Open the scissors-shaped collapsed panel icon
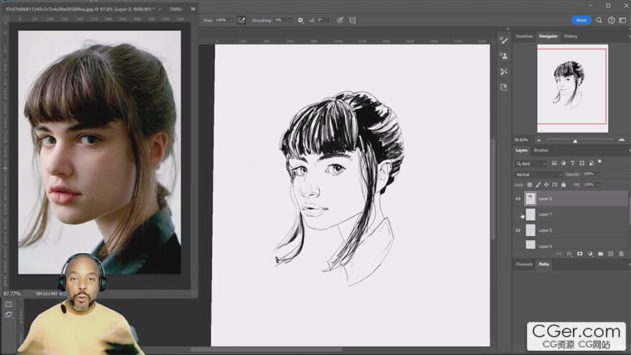631x355 pixels. pyautogui.click(x=504, y=72)
